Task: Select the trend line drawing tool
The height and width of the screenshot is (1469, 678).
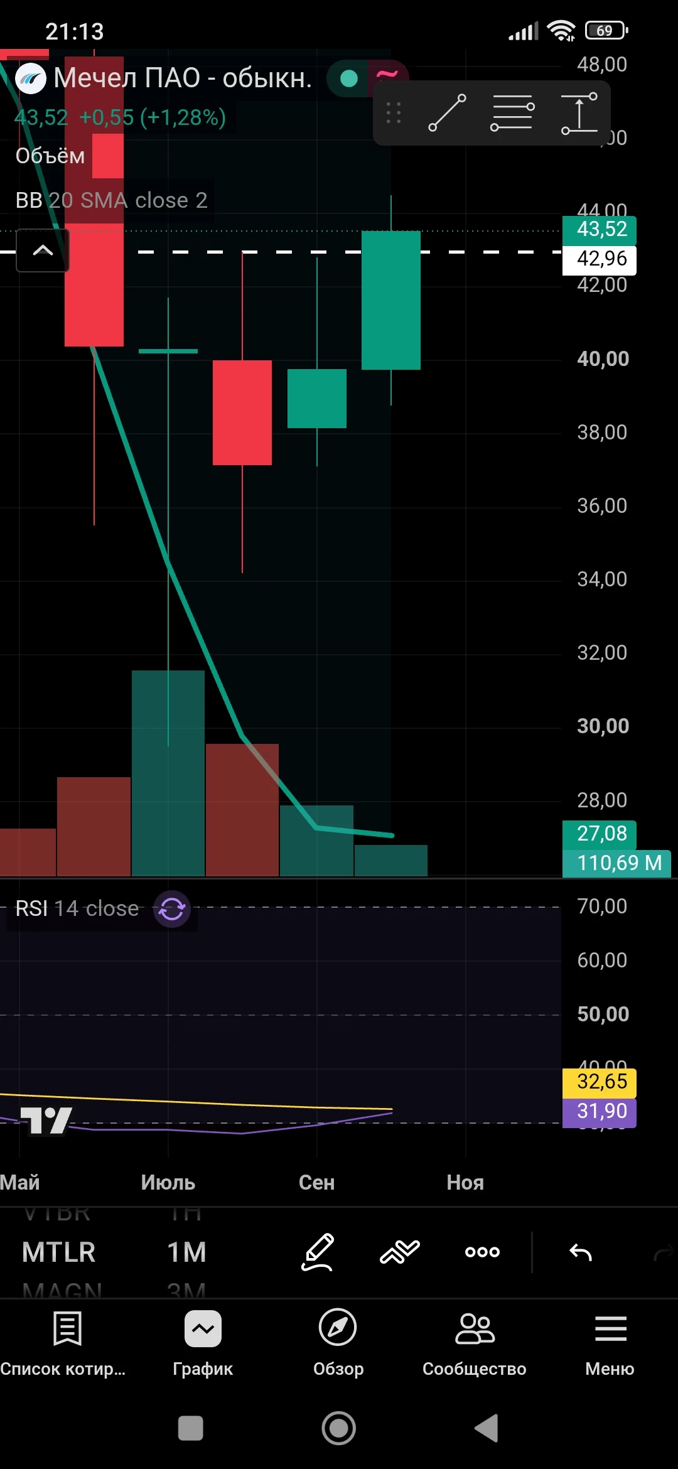Action: (x=447, y=113)
